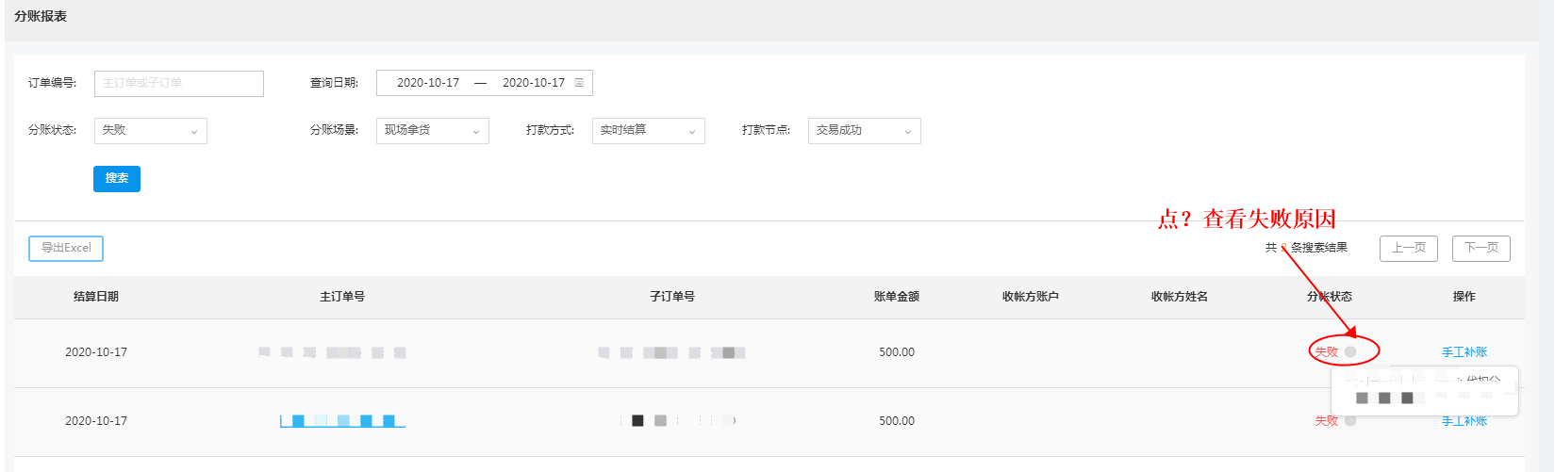Click the 账单金额 column header
The image size is (1555, 472).
pyautogui.click(x=897, y=297)
